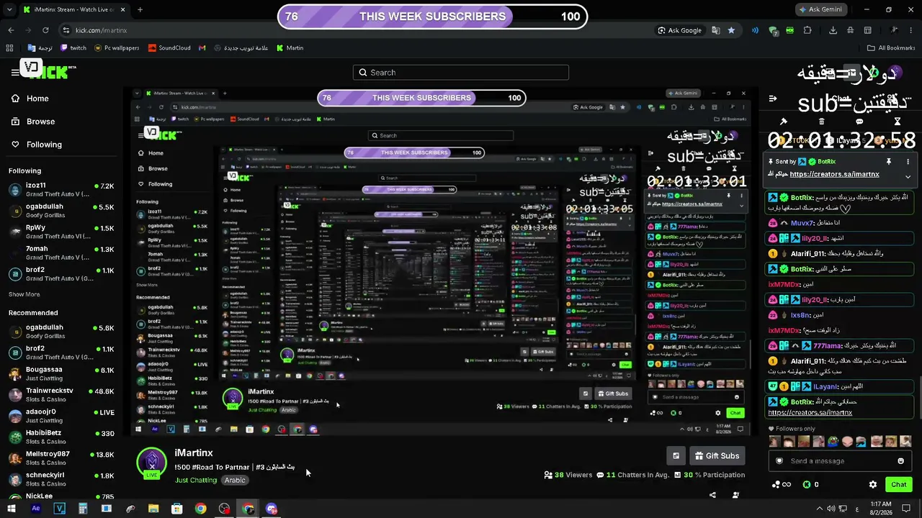This screenshot has height=518, width=922.
Task: Open 7omah channel in Following list
Action: (x=61, y=253)
